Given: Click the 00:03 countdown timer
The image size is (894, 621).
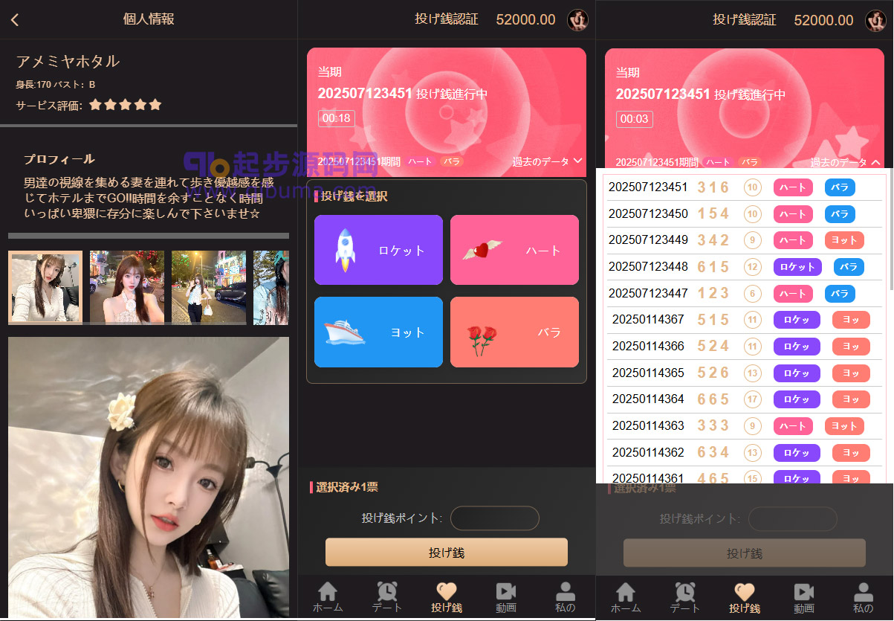Looking at the screenshot, I should (635, 119).
